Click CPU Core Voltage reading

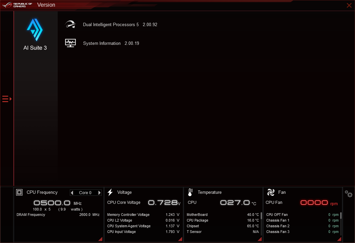coord(164,202)
